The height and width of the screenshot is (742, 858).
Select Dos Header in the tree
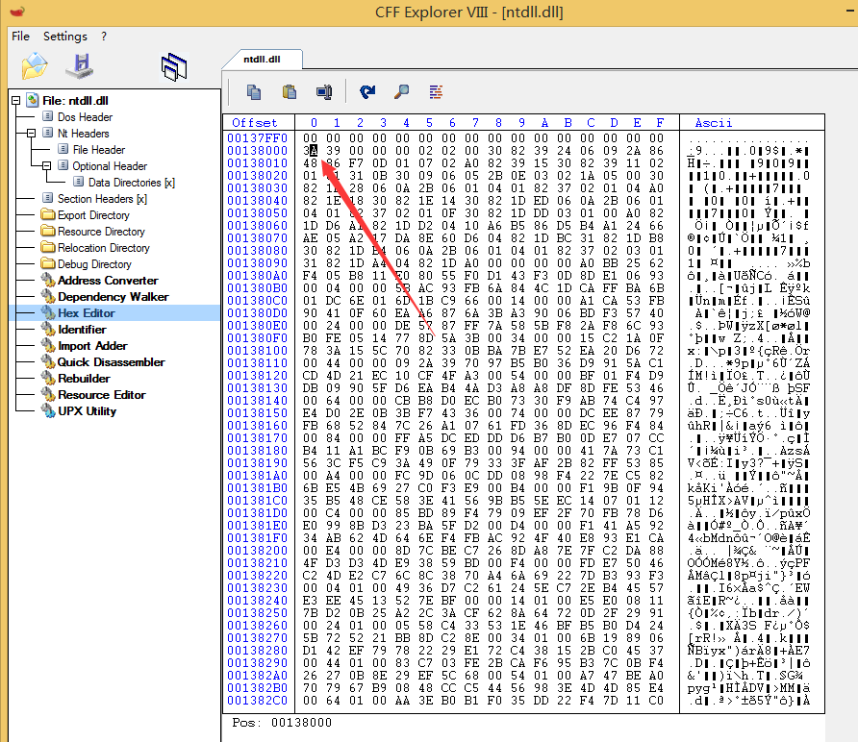85,117
